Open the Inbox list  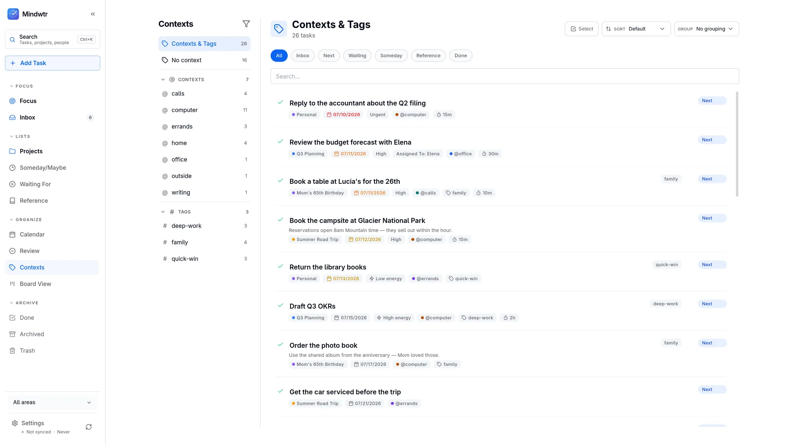[x=52, y=117]
